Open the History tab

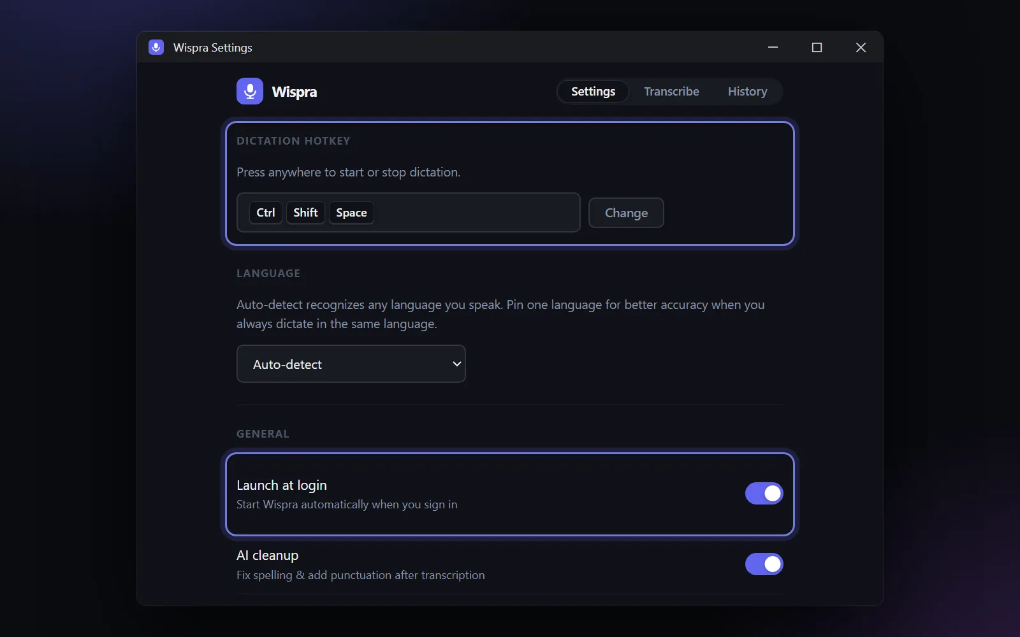click(747, 91)
